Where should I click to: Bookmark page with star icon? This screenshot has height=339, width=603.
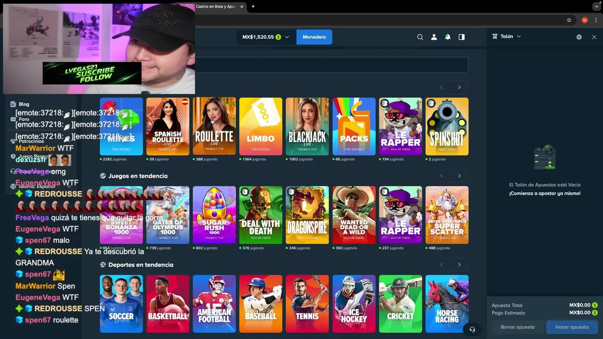[569, 20]
